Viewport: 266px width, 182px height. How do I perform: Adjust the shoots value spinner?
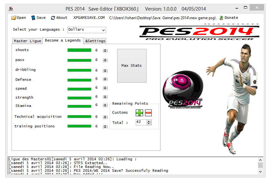tap(105, 50)
